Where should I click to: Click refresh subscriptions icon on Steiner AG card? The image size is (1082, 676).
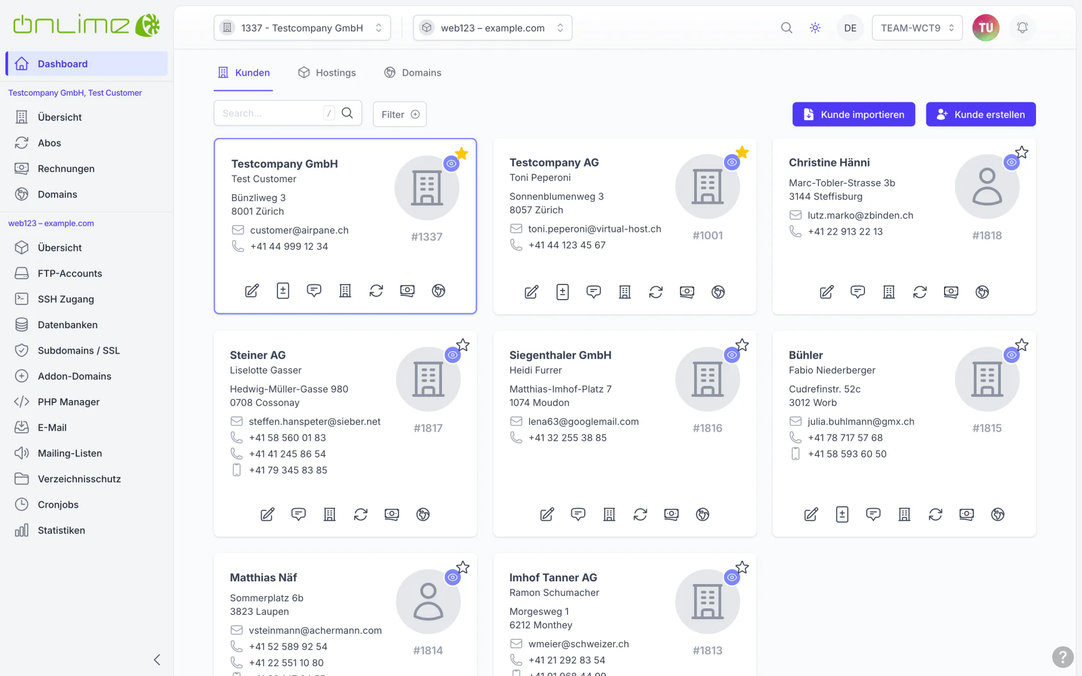click(x=361, y=514)
